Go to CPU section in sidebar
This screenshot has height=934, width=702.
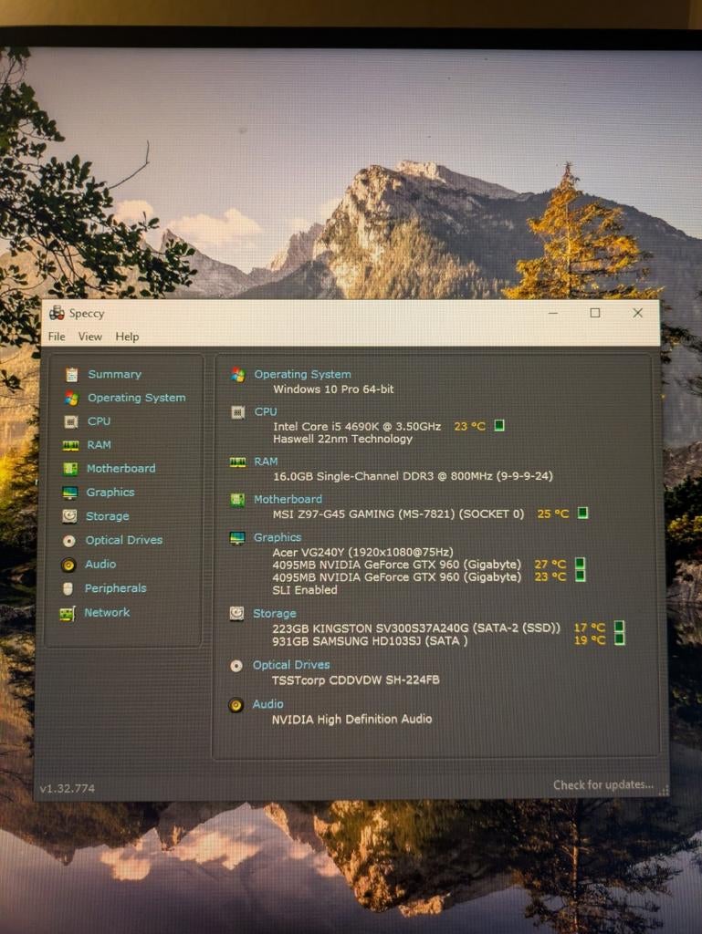click(x=99, y=421)
